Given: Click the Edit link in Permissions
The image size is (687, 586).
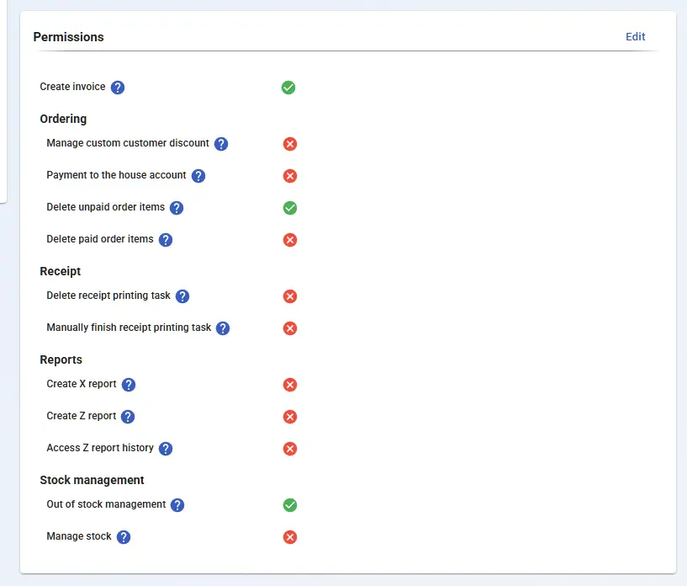Looking at the screenshot, I should pos(635,37).
